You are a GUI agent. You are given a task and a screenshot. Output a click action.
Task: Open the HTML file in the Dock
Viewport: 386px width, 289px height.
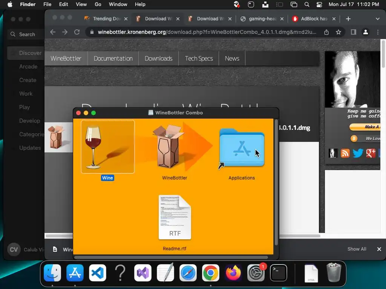311,273
